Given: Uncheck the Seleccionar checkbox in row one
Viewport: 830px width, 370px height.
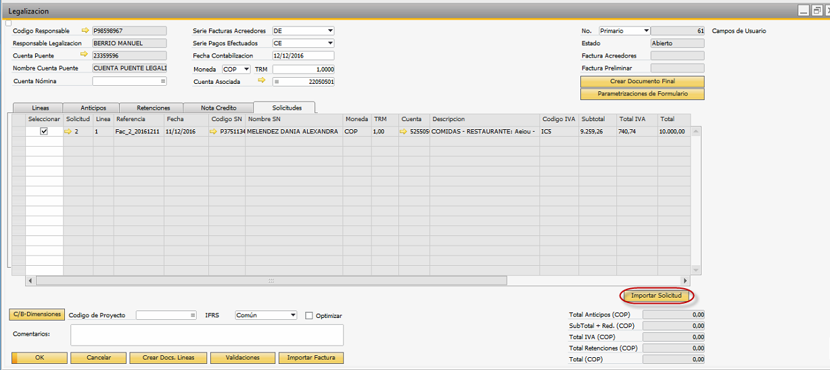Looking at the screenshot, I should pos(44,132).
